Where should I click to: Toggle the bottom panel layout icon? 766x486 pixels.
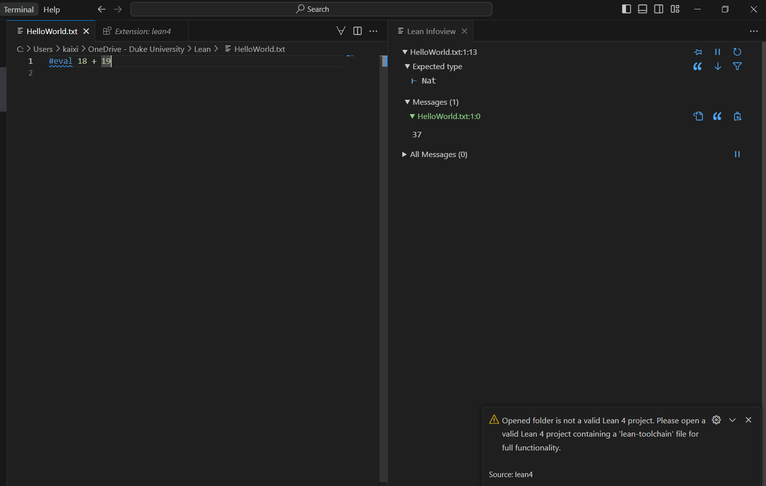click(x=642, y=9)
